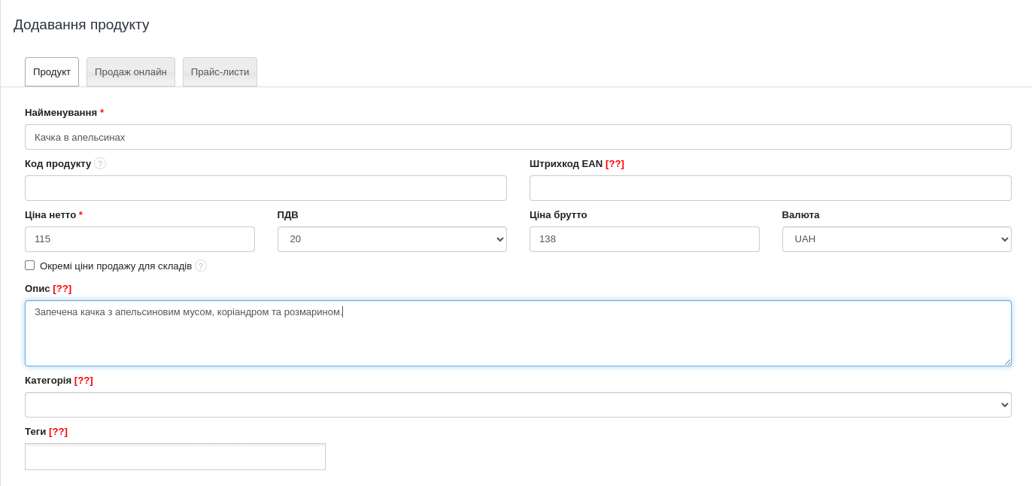This screenshot has height=486, width=1032.
Task: Click [??] hint next to Опис label
Action: [x=62, y=288]
